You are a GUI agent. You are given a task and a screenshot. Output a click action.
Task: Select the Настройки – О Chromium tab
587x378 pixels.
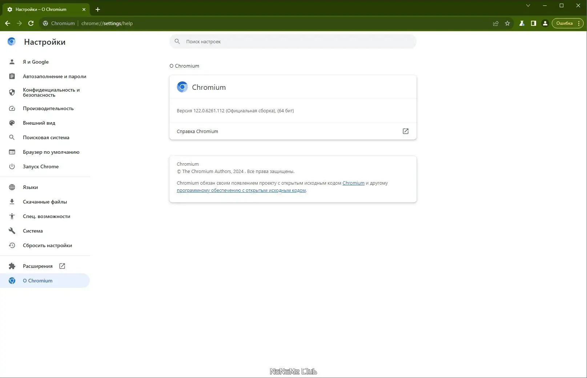45,9
